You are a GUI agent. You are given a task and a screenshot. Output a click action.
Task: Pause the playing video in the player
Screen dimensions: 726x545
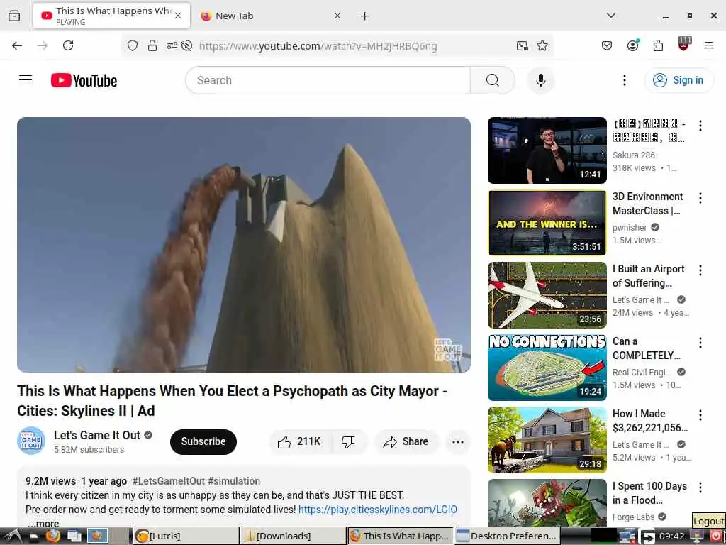point(244,244)
